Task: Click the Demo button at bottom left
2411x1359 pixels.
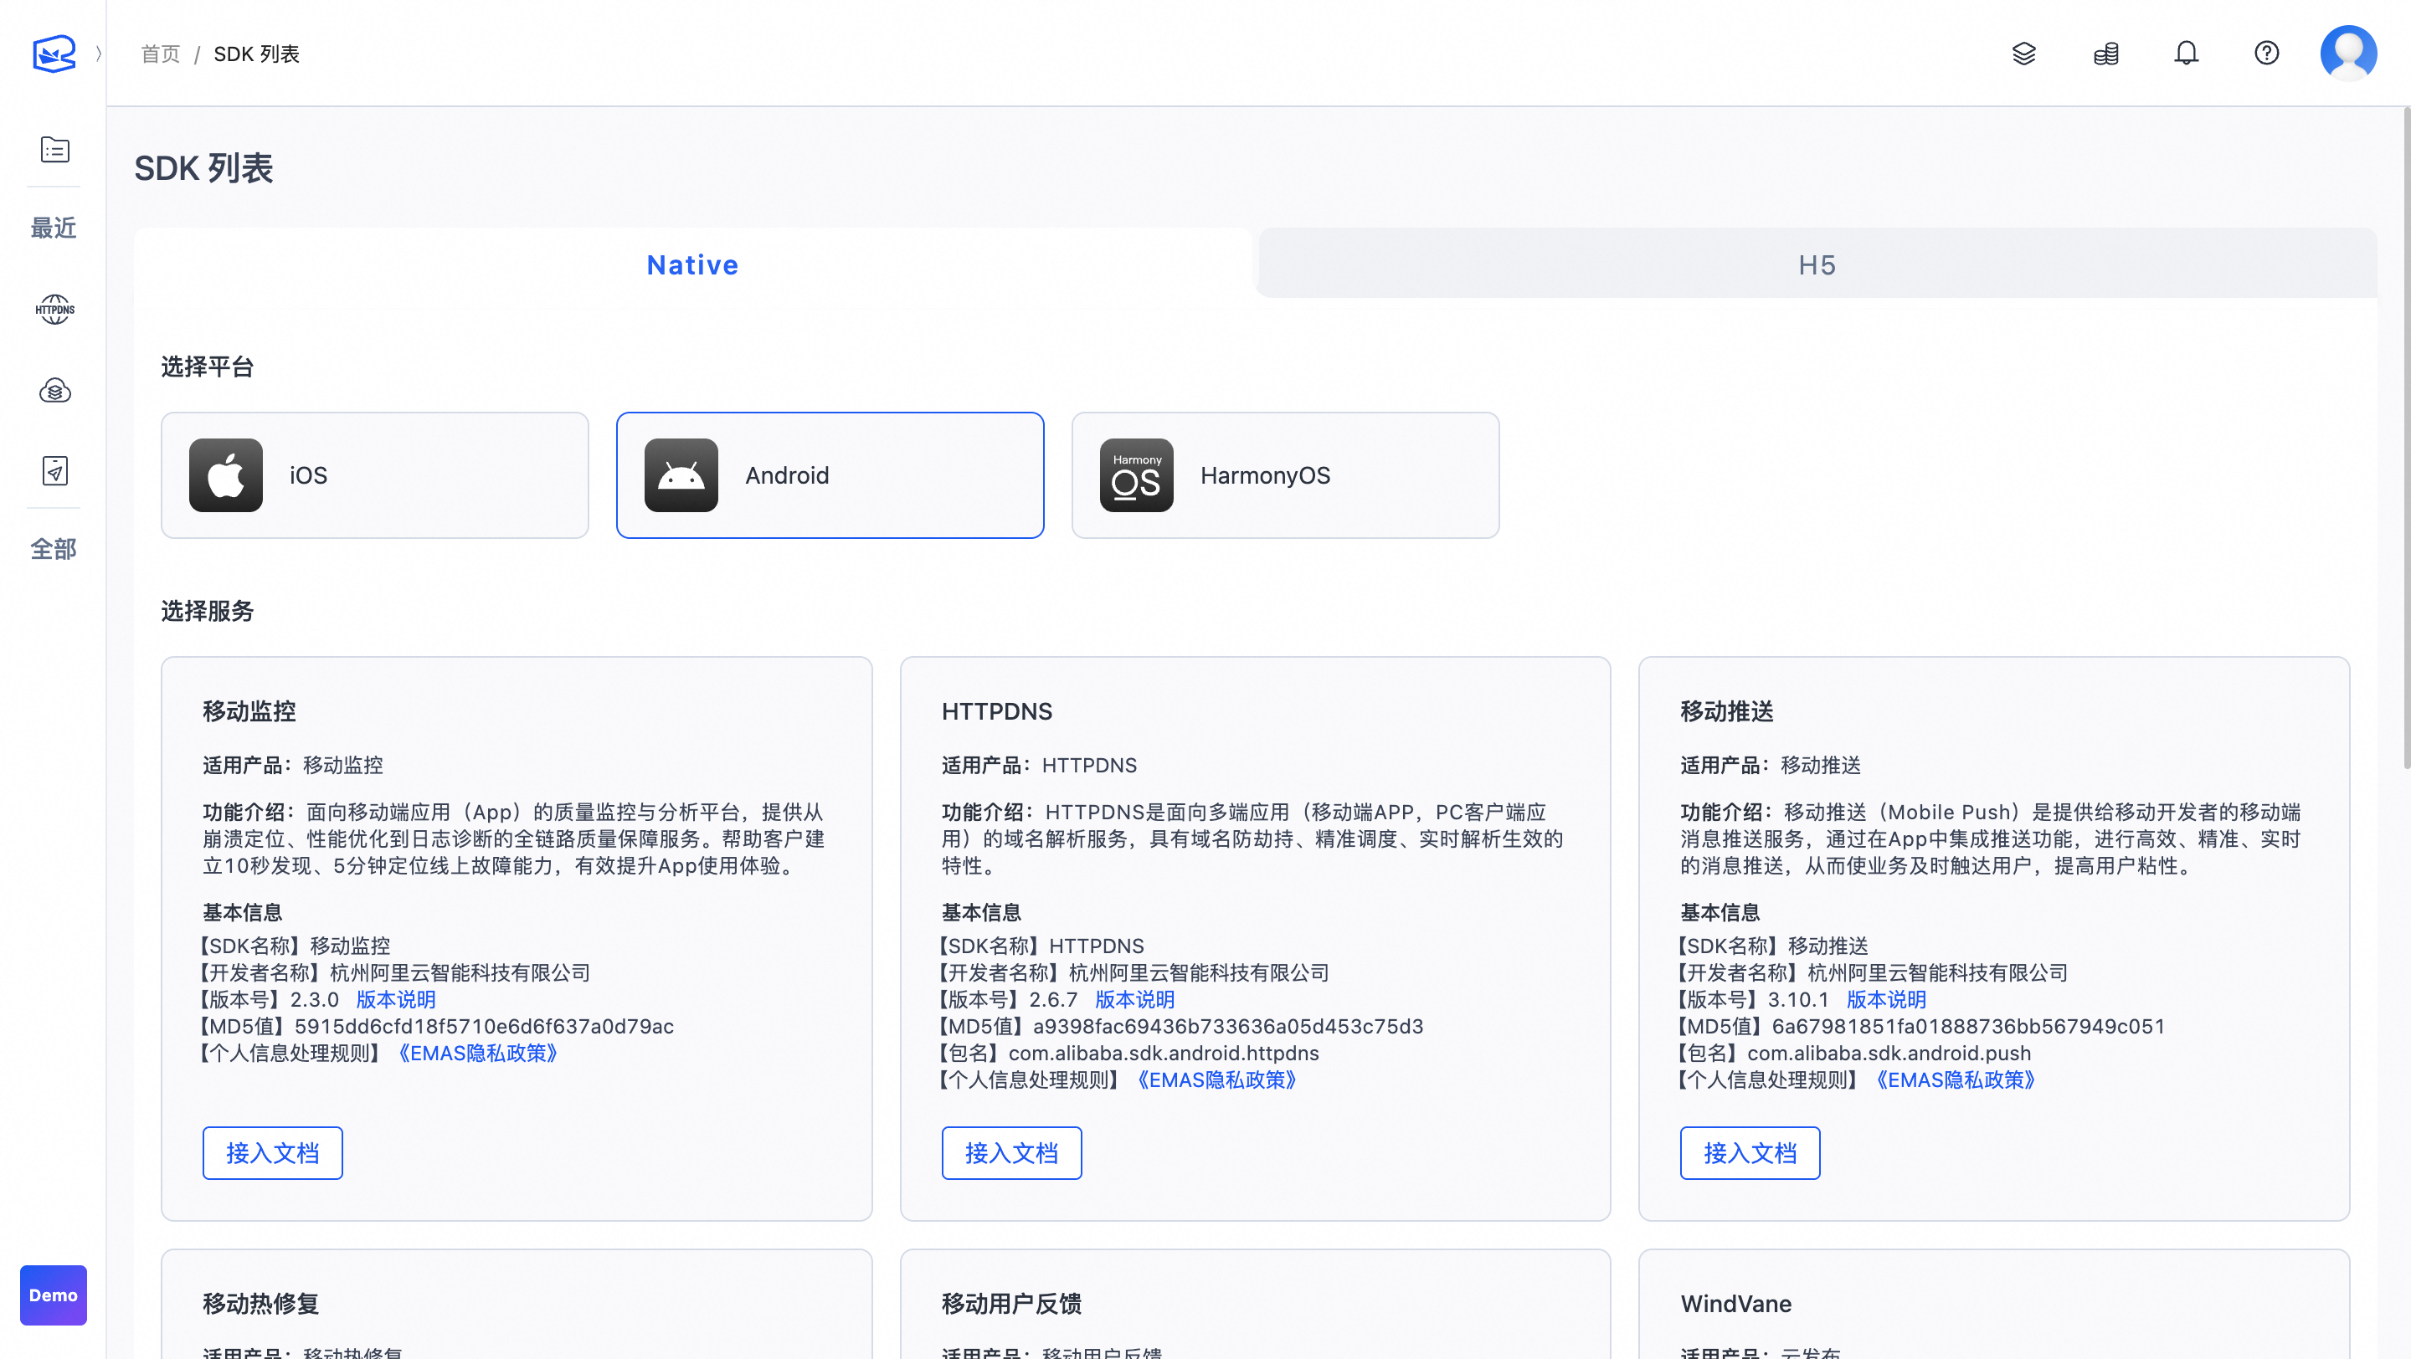Action: (54, 1295)
